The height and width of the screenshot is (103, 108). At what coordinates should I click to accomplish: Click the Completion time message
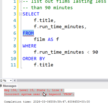click(x=47, y=102)
